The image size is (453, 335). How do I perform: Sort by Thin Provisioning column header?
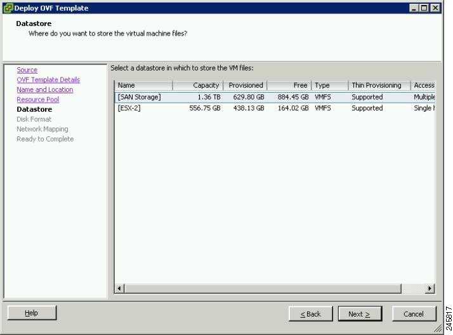[x=379, y=85]
